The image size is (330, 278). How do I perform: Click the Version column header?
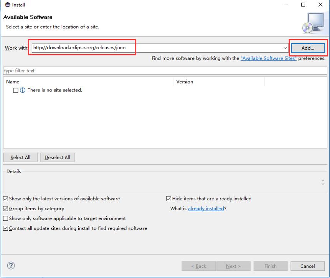(x=219, y=82)
